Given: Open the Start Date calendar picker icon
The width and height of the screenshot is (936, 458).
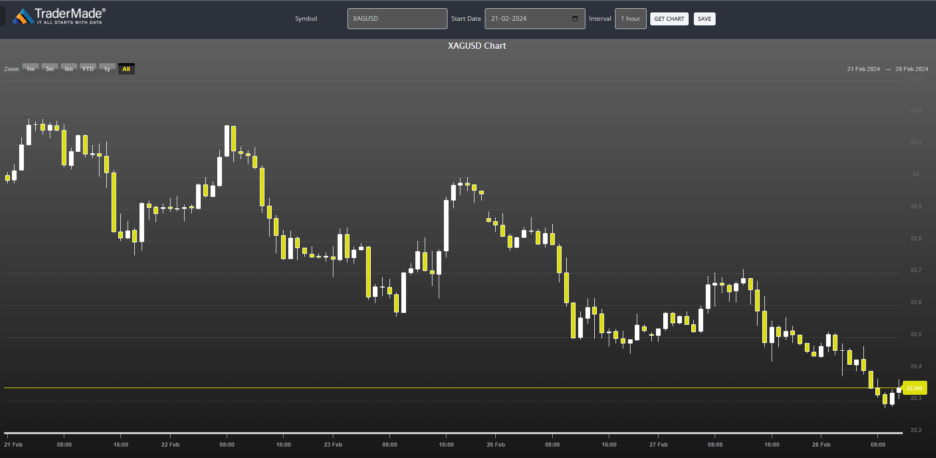Looking at the screenshot, I should (575, 19).
